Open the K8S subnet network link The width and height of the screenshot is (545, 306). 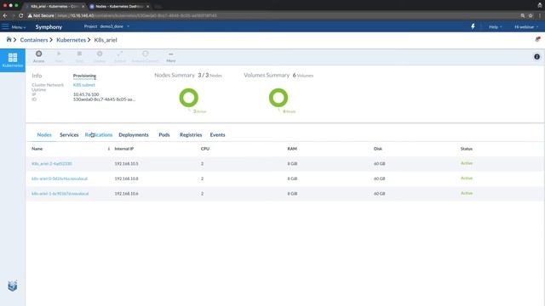tap(83, 85)
